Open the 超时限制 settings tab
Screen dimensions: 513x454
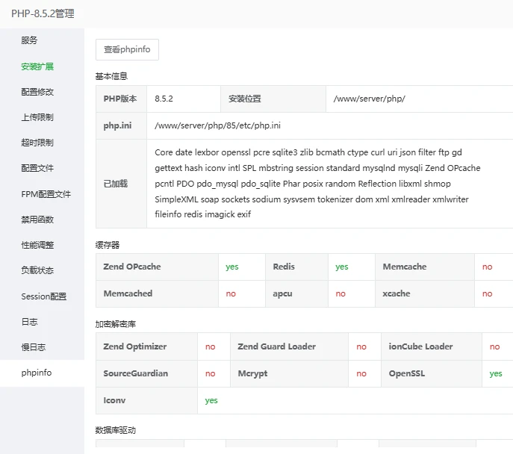37,143
